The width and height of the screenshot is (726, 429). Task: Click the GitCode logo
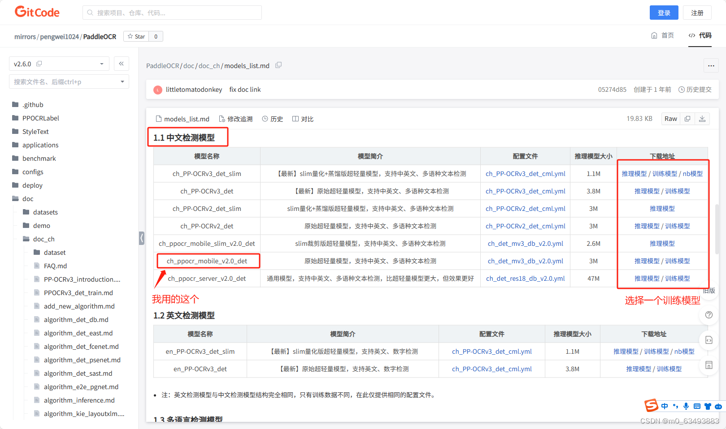click(x=37, y=12)
